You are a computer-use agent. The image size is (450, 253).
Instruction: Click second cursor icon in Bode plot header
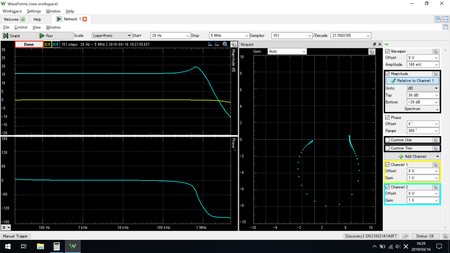(x=217, y=44)
